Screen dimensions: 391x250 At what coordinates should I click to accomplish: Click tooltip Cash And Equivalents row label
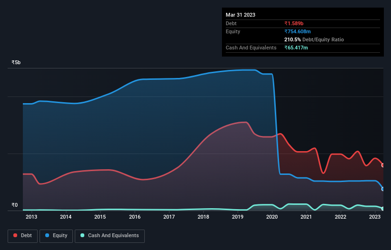pyautogui.click(x=251, y=48)
